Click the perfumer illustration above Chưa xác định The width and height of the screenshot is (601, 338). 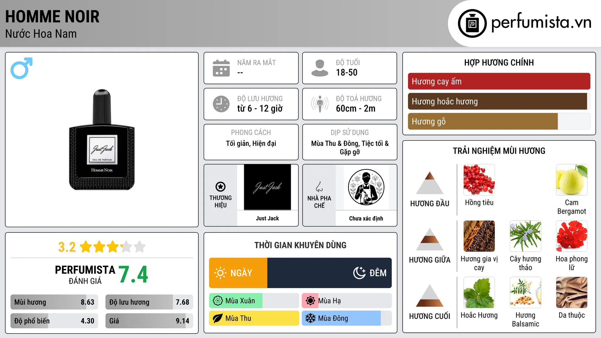[366, 187]
